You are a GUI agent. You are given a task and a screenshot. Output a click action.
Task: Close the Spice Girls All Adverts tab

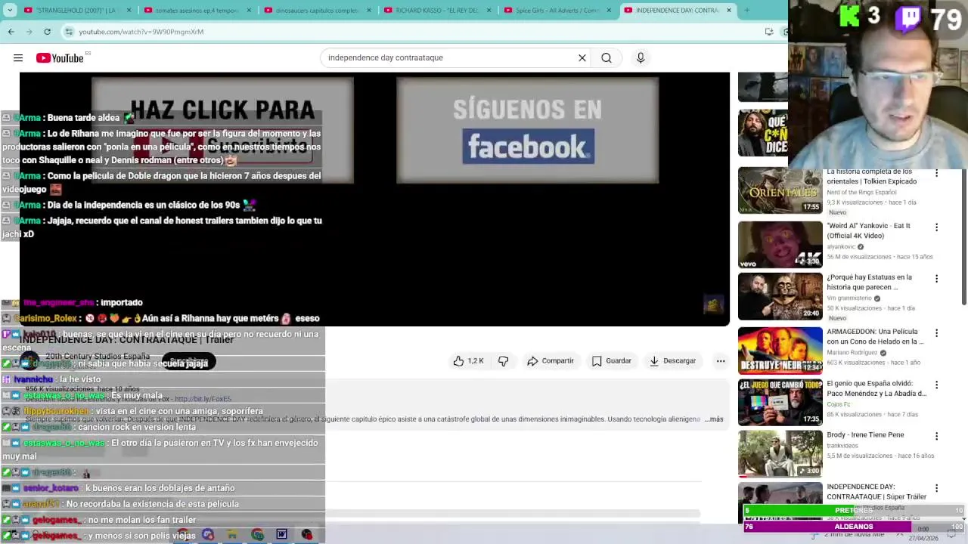coord(609,11)
